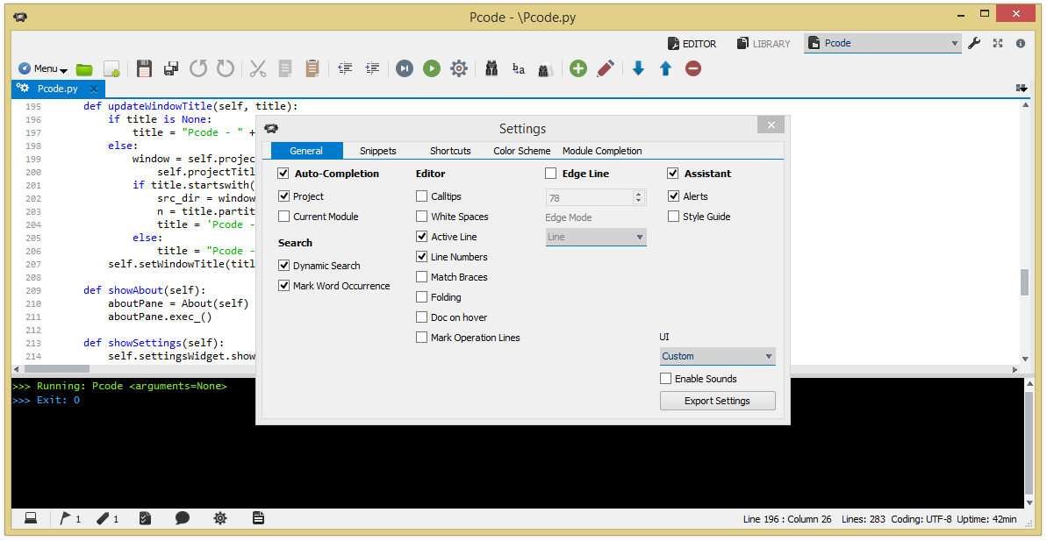Screen dimensions: 1047x541
Task: Open the Menu dropdown arrow
Action: [63, 70]
